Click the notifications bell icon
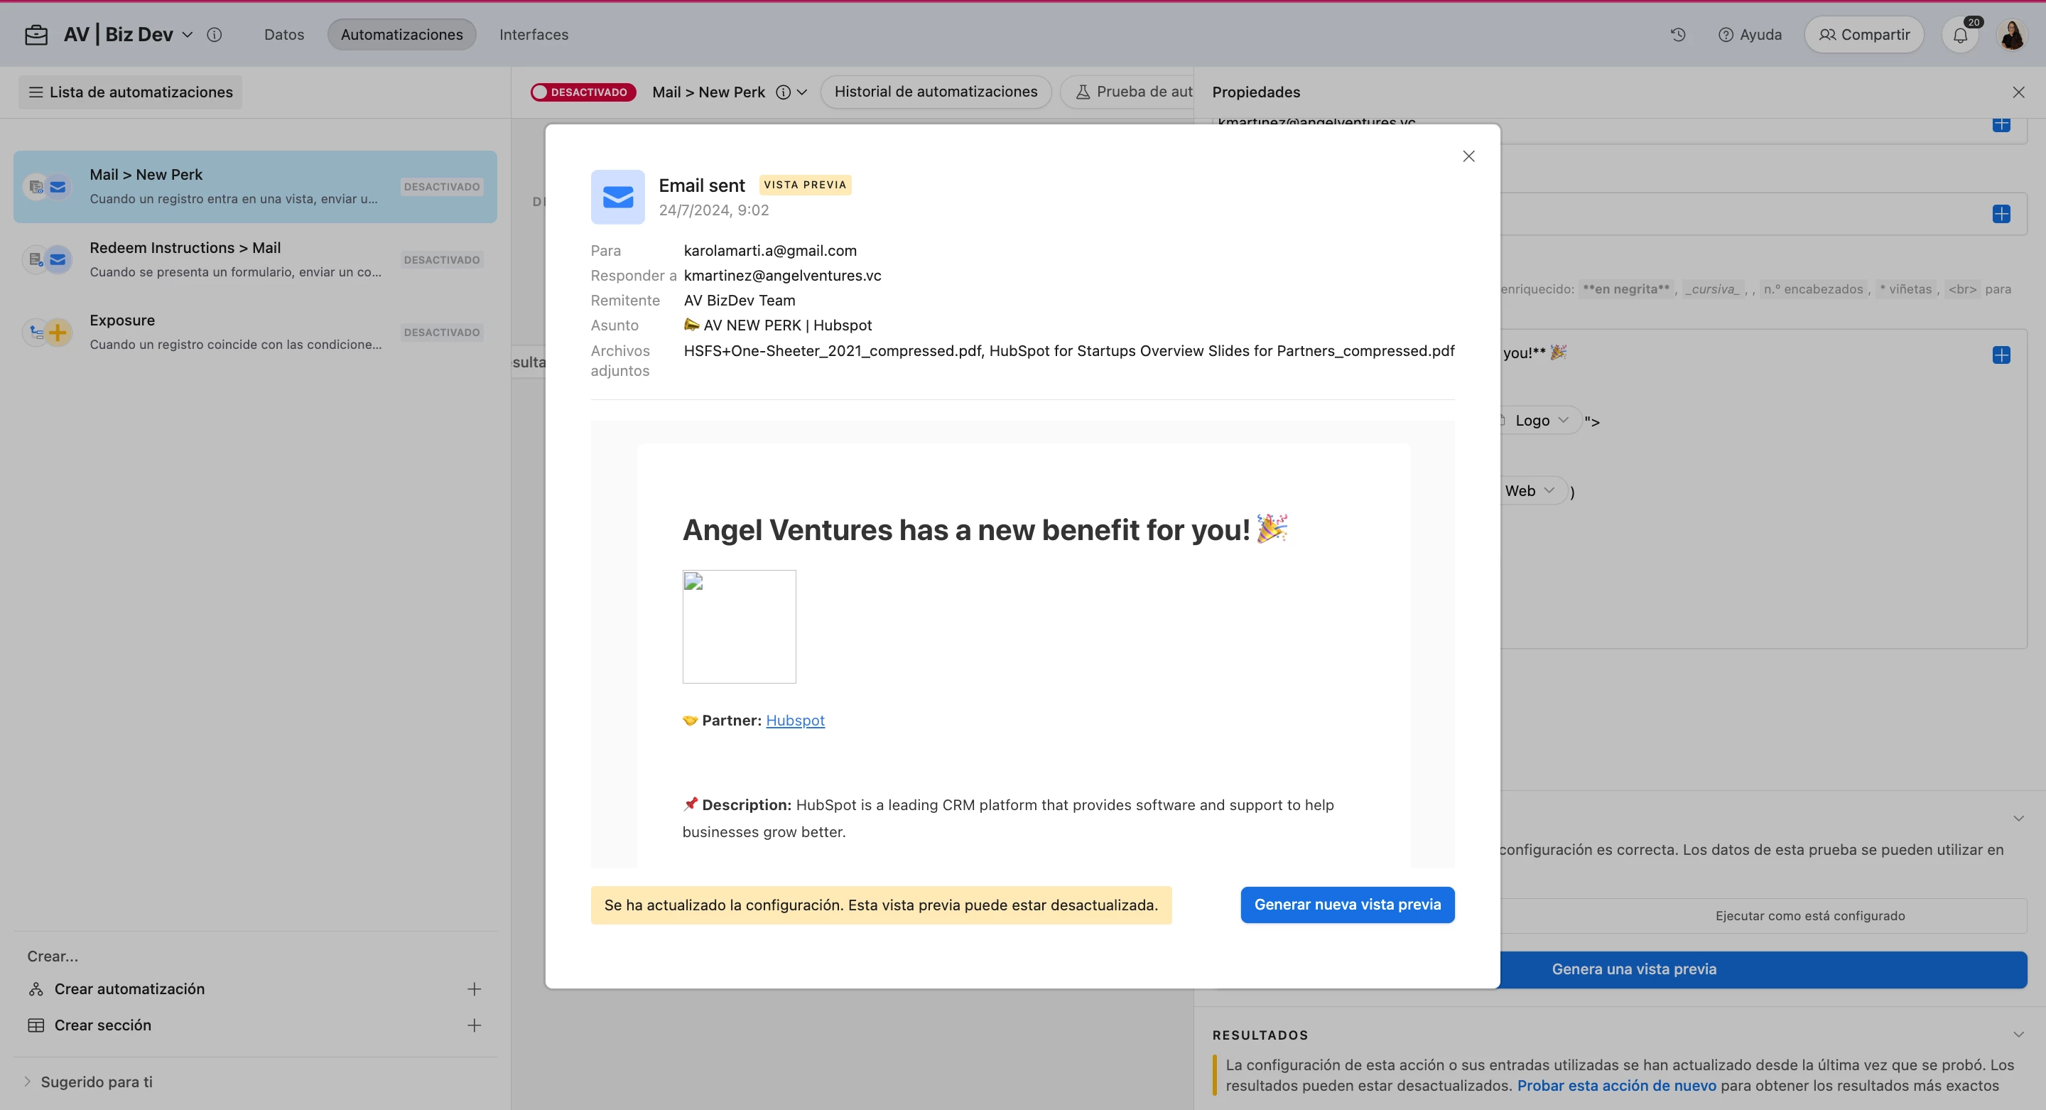The width and height of the screenshot is (2046, 1110). coord(1959,35)
